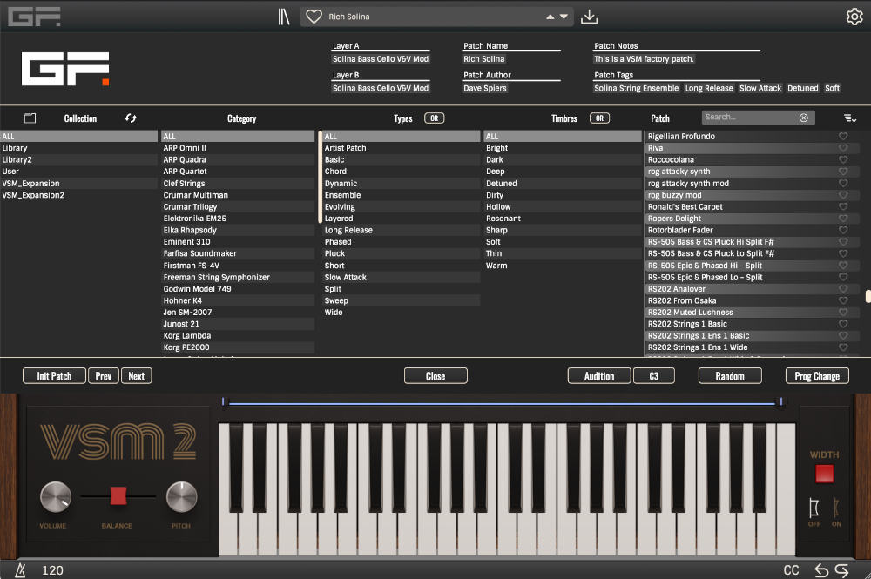Create a new collection with the folder icon

pyautogui.click(x=30, y=118)
